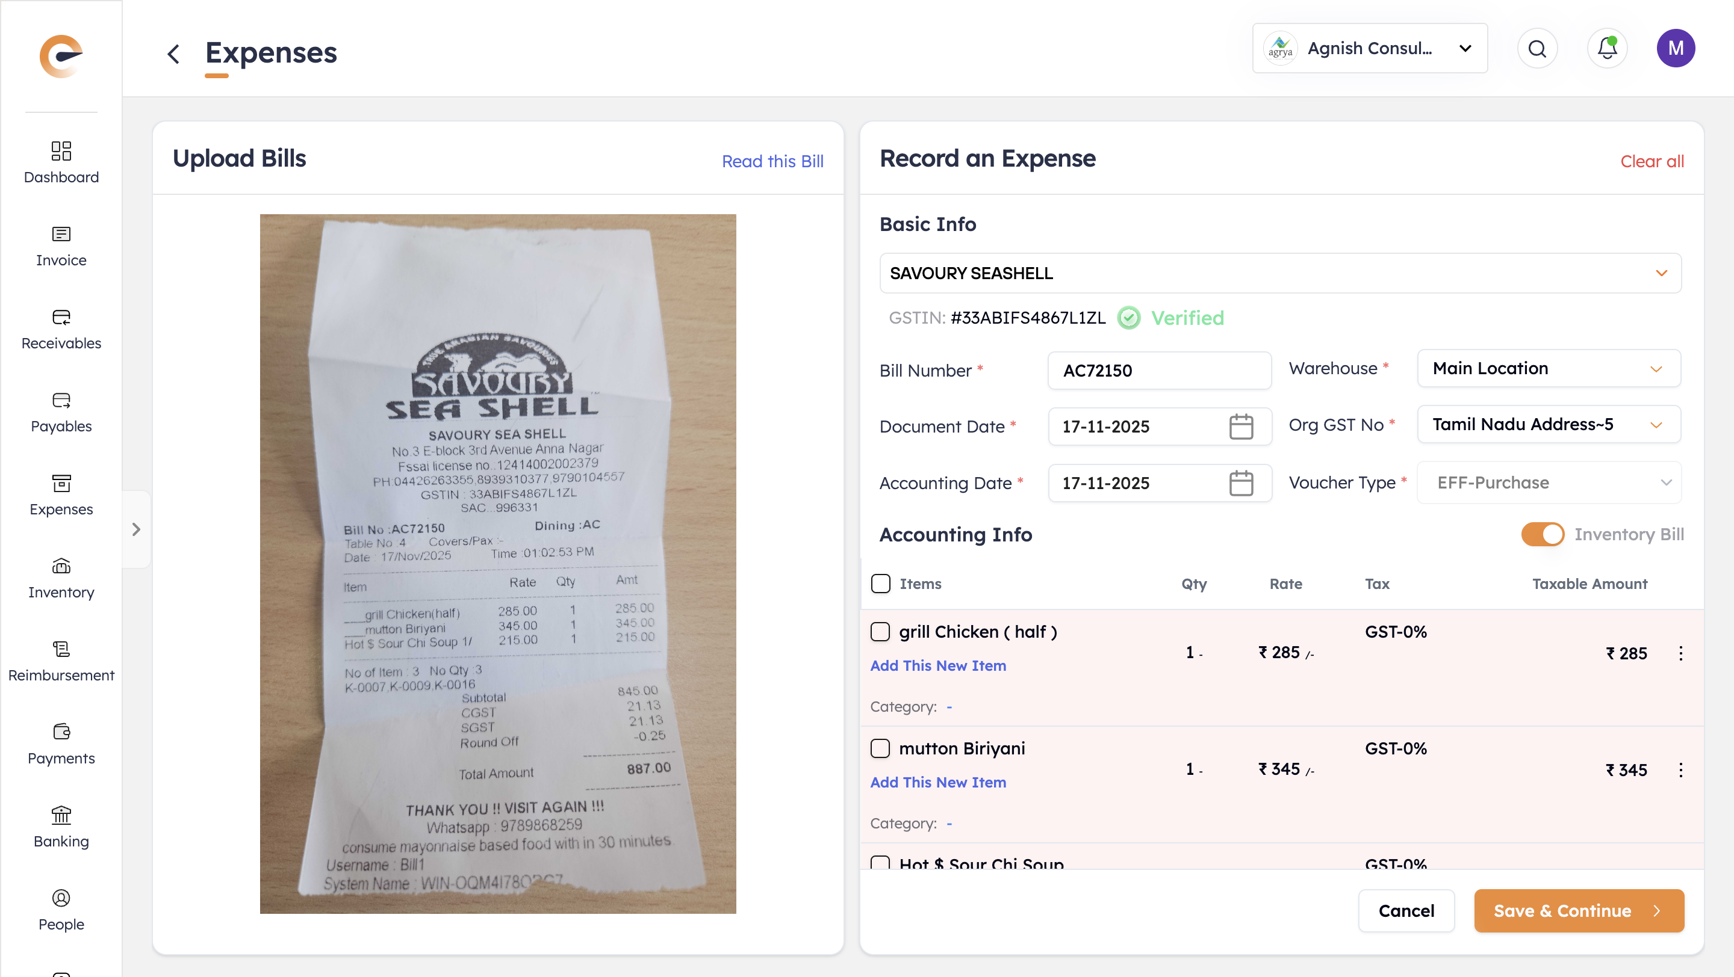The height and width of the screenshot is (977, 1734).
Task: Toggle the Inventory Bill switch
Action: coord(1542,535)
